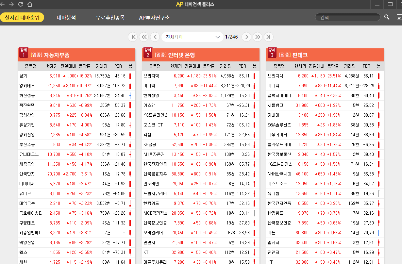Sort 핀테크 card by PER column
The height and width of the screenshot is (264, 402).
366,66
